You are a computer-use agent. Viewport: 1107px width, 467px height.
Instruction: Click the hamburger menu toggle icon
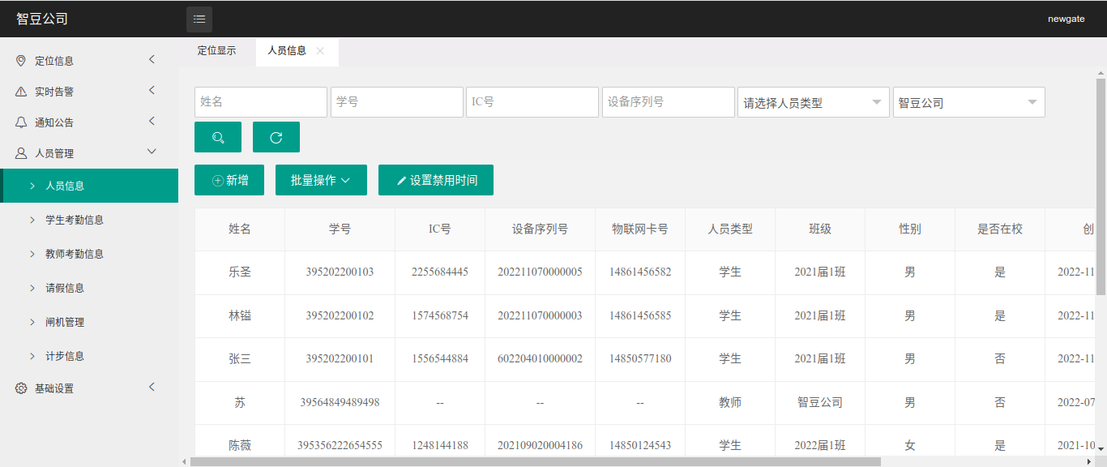199,19
